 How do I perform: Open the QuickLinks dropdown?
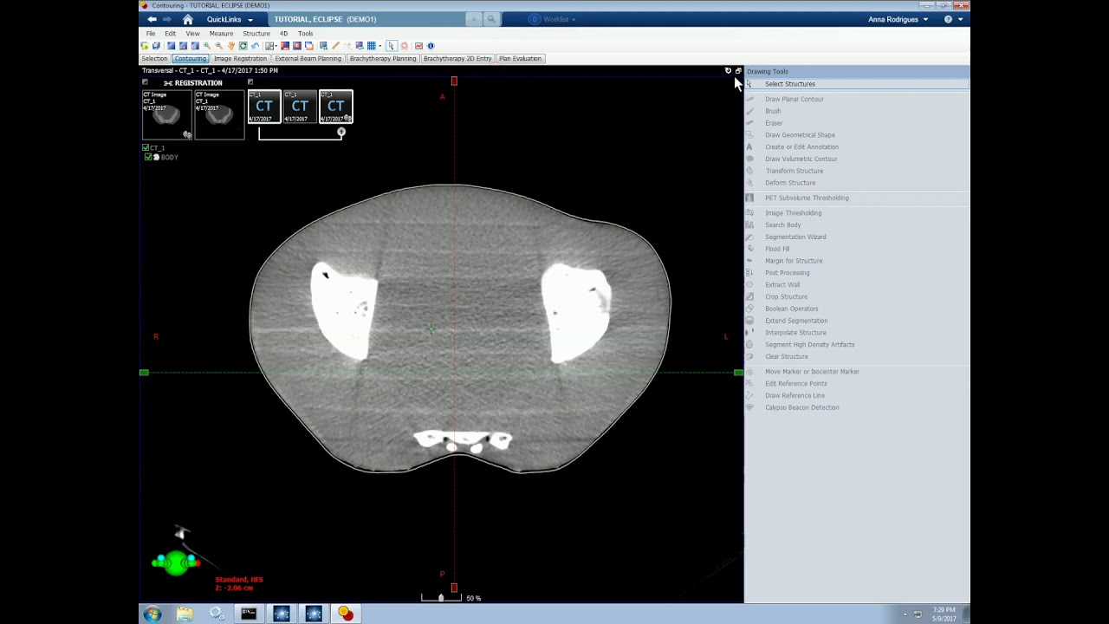pos(230,19)
